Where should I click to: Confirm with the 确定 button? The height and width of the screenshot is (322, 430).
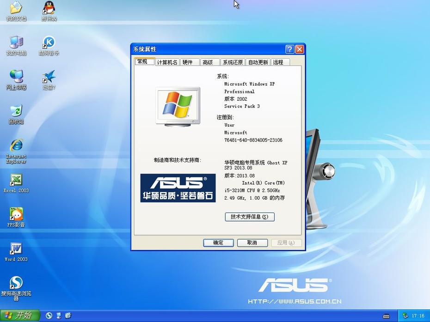[218, 243]
